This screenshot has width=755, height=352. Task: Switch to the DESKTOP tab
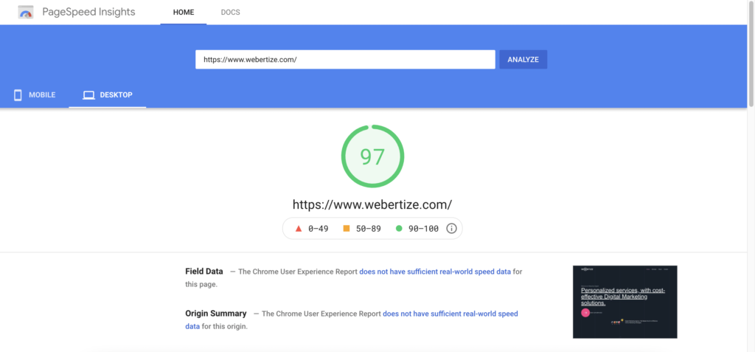coord(108,95)
